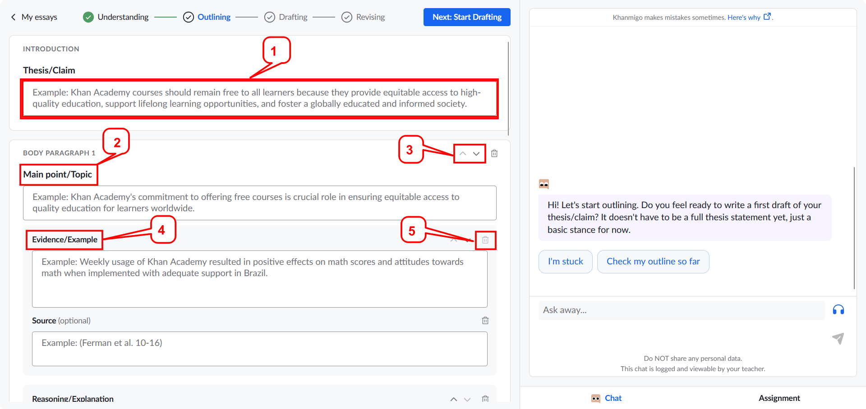Move Reasoning/Explanation section down

(467, 399)
